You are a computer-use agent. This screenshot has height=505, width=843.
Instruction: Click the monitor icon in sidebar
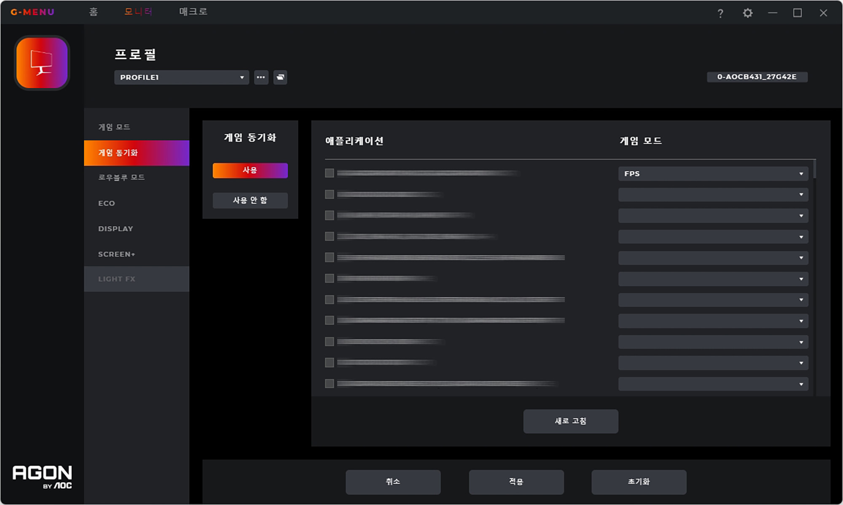click(42, 63)
